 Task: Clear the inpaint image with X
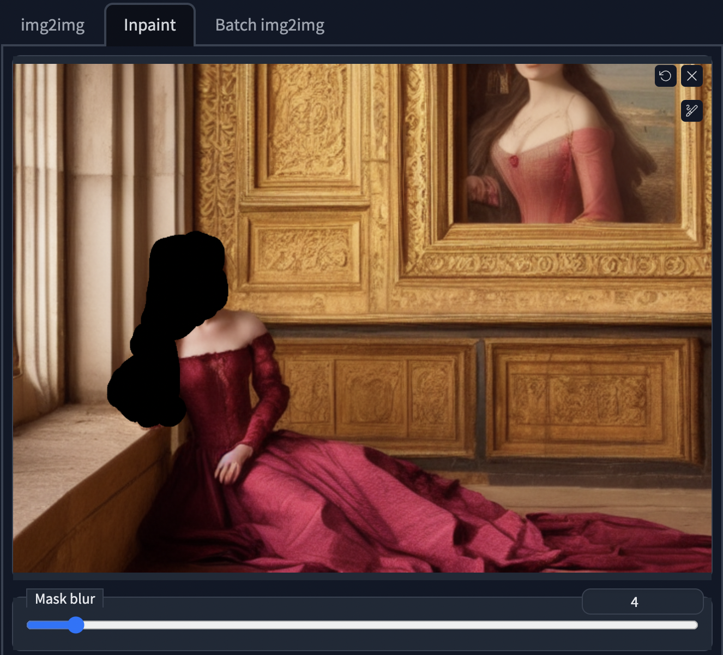coord(692,76)
